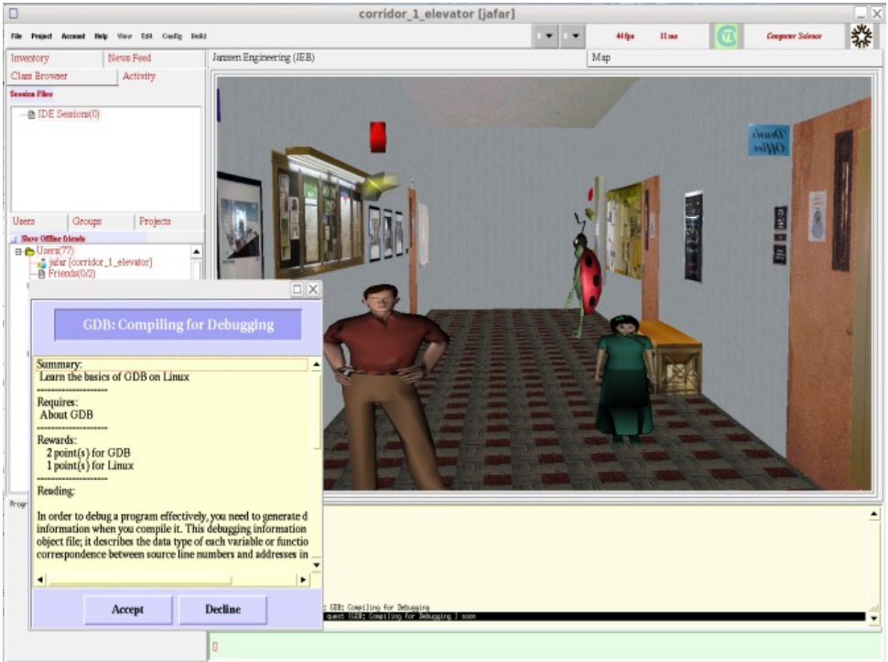Click the Users folder icon in tree
Screen dimensions: 888x662
(29, 251)
